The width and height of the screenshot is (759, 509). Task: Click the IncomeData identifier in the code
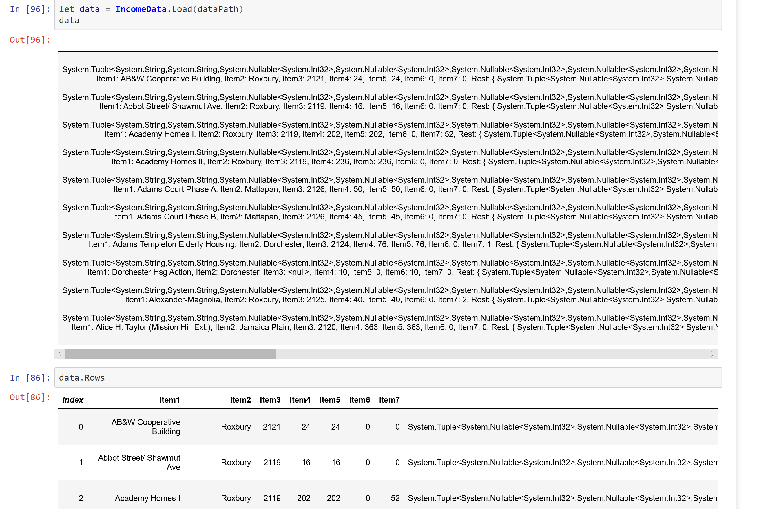[x=141, y=9]
